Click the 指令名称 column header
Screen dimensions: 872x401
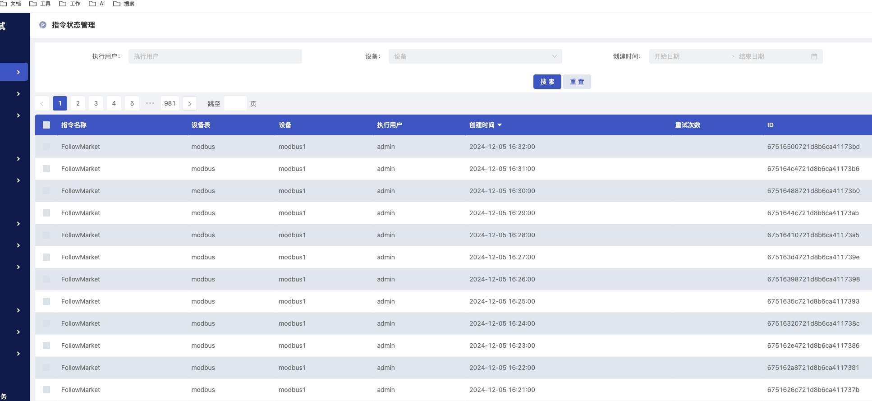pos(74,125)
